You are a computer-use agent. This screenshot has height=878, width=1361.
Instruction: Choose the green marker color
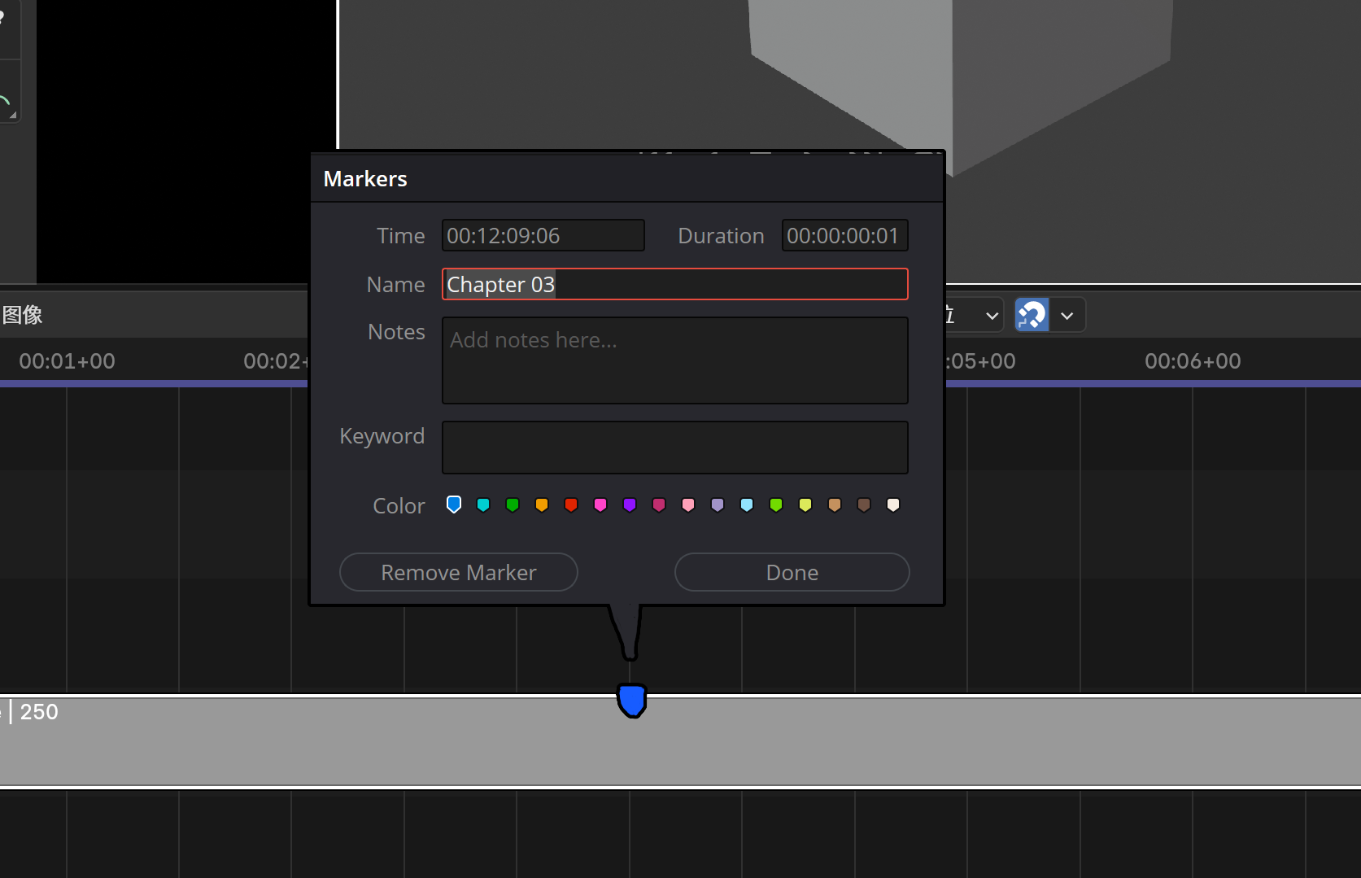pos(513,505)
